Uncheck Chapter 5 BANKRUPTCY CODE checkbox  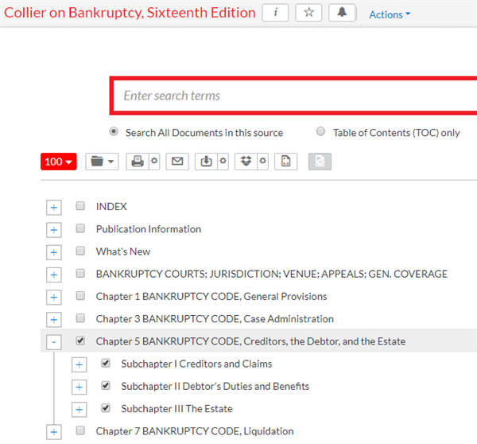click(x=80, y=341)
